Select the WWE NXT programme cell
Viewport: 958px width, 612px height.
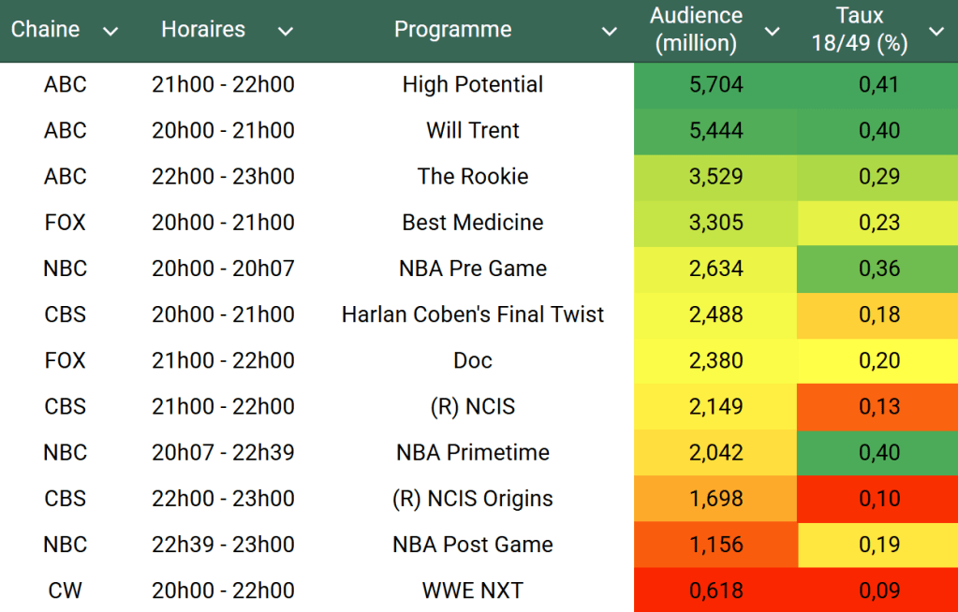[472, 590]
